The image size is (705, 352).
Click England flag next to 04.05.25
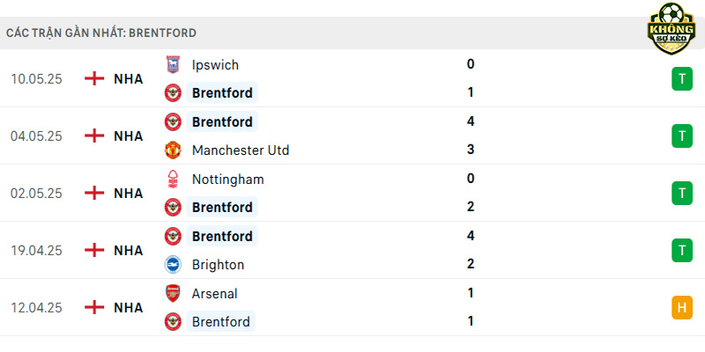coord(94,136)
